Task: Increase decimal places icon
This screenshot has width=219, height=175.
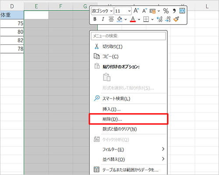Action: pyautogui.click(x=159, y=19)
